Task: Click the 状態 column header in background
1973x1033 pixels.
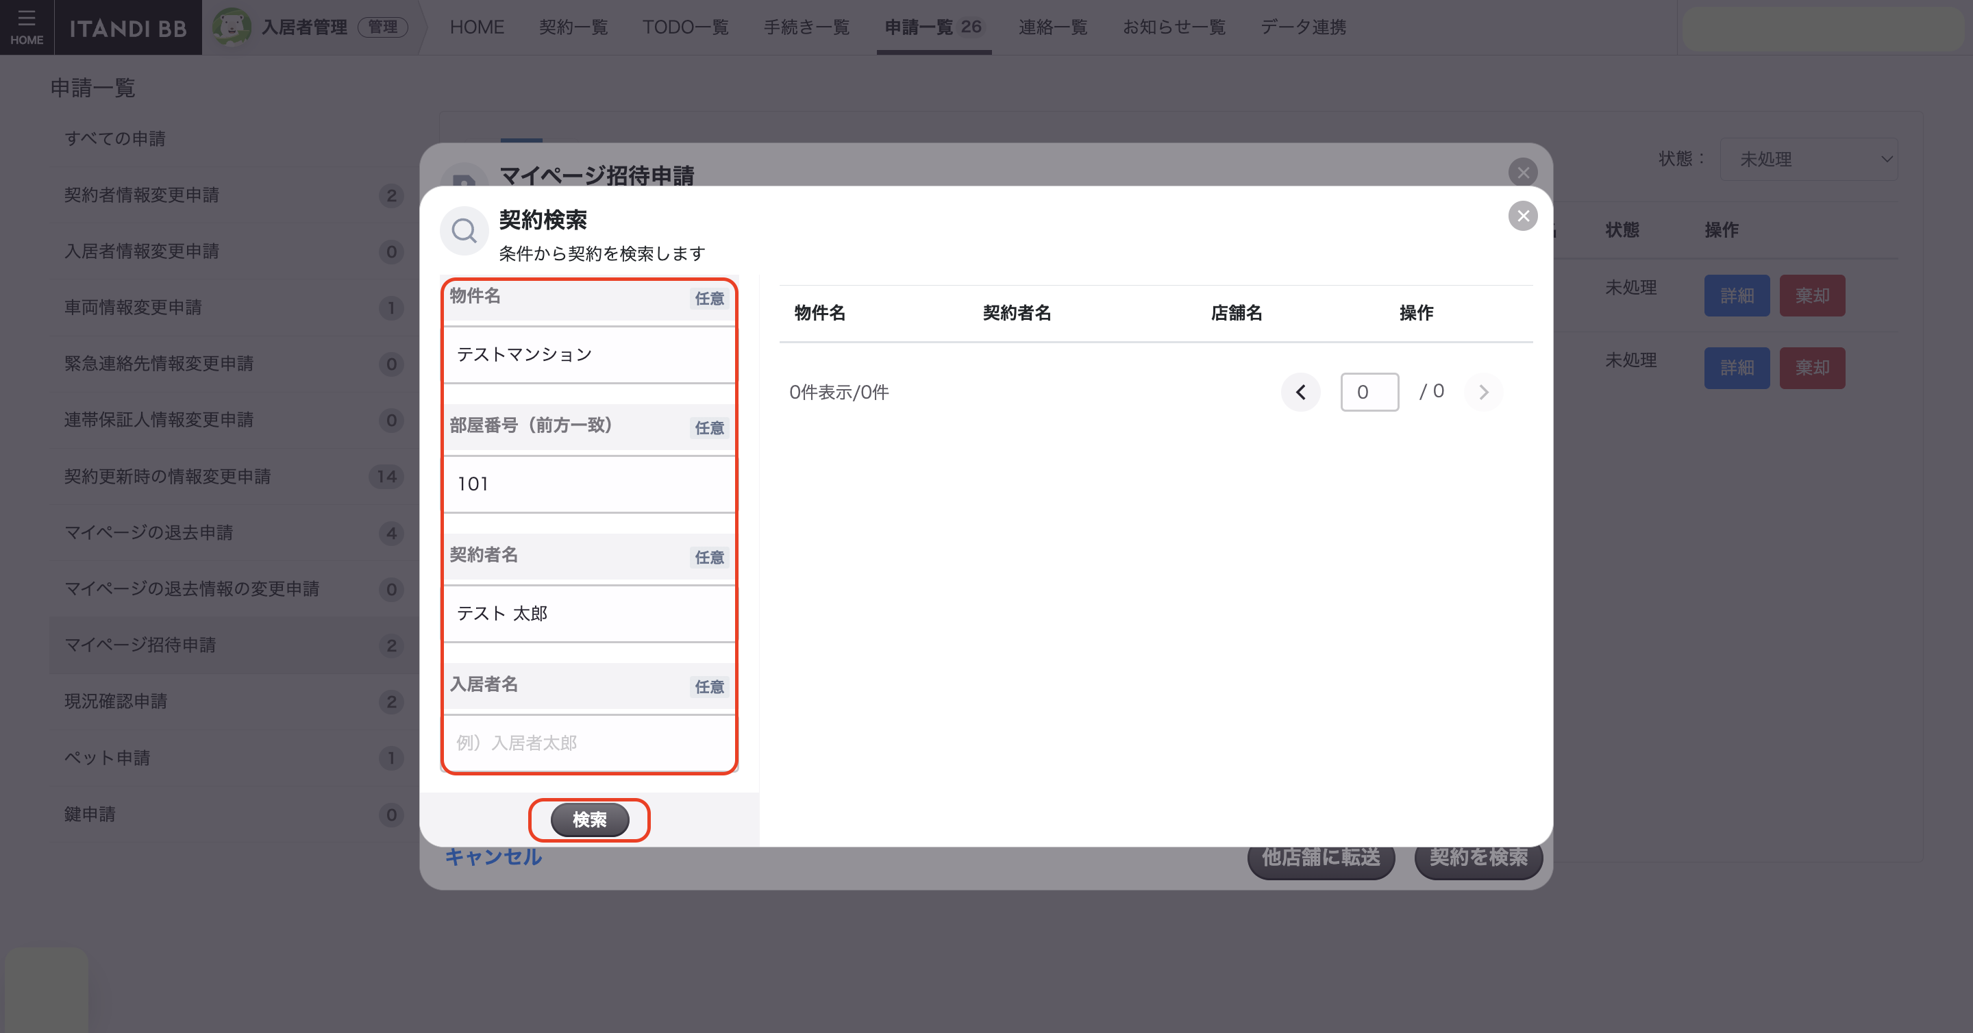Action: click(x=1622, y=229)
